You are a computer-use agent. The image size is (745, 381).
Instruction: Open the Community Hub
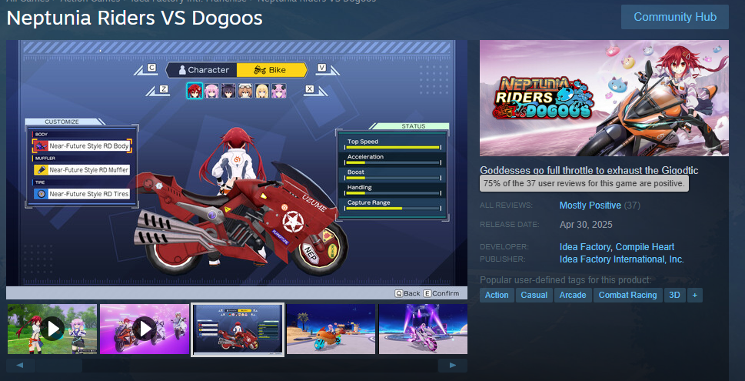(x=675, y=17)
